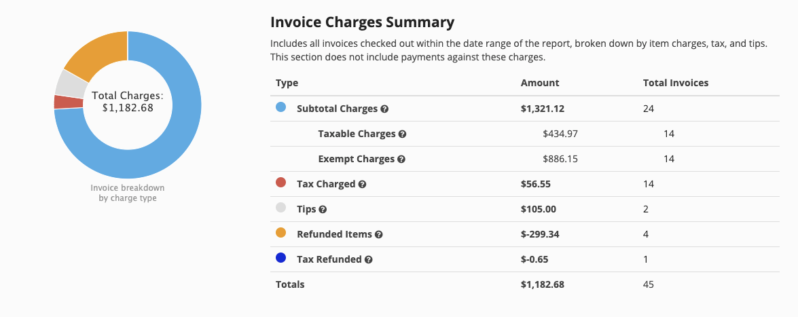
Task: Click the Invoice Charges Summary heading
Action: coord(363,22)
